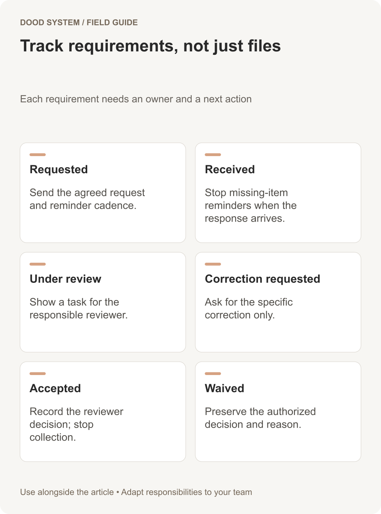
Task: Click the Requested card heading
Action: (x=59, y=169)
